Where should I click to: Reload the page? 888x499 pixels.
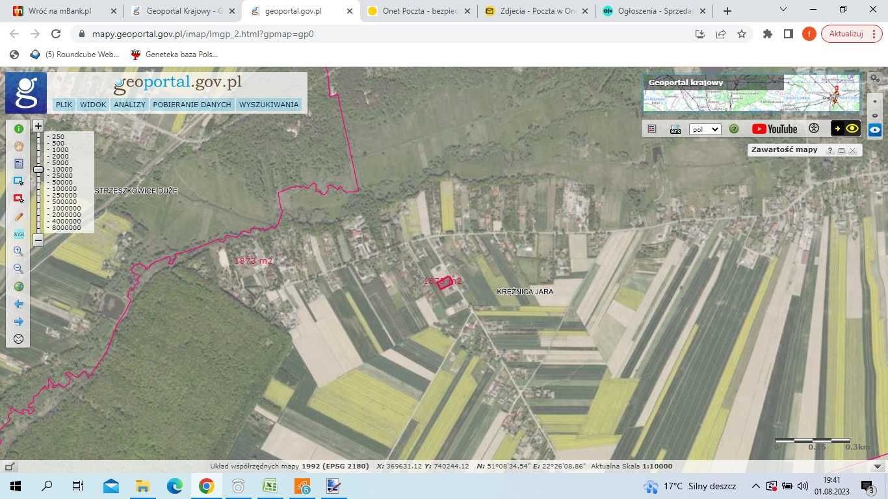(56, 34)
